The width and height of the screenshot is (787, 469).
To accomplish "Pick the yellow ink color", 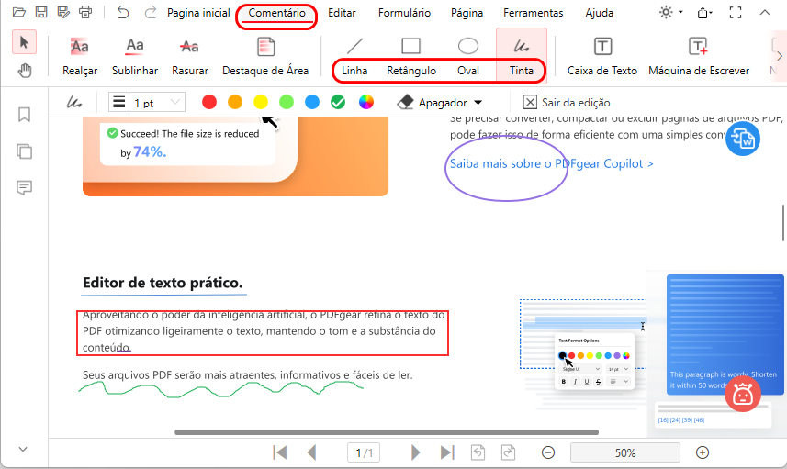I will [x=261, y=102].
